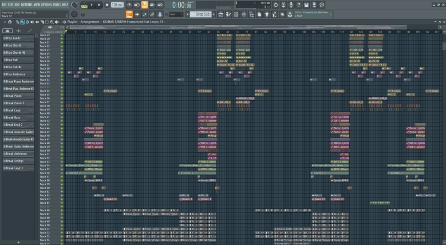Toggle the highlighted countdown before recording button
The height and width of the screenshot is (245, 446).
click(x=145, y=5)
